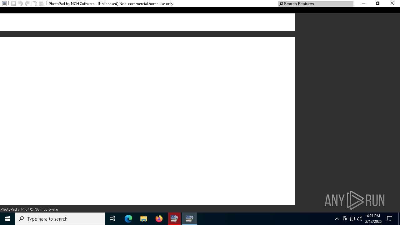Click the Search Features input box
Screen dimensions: 400x225
pos(316,4)
